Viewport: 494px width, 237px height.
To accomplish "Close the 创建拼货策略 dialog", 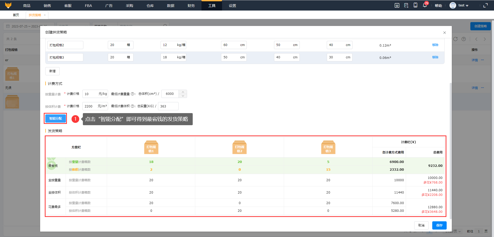I will tap(445, 33).
